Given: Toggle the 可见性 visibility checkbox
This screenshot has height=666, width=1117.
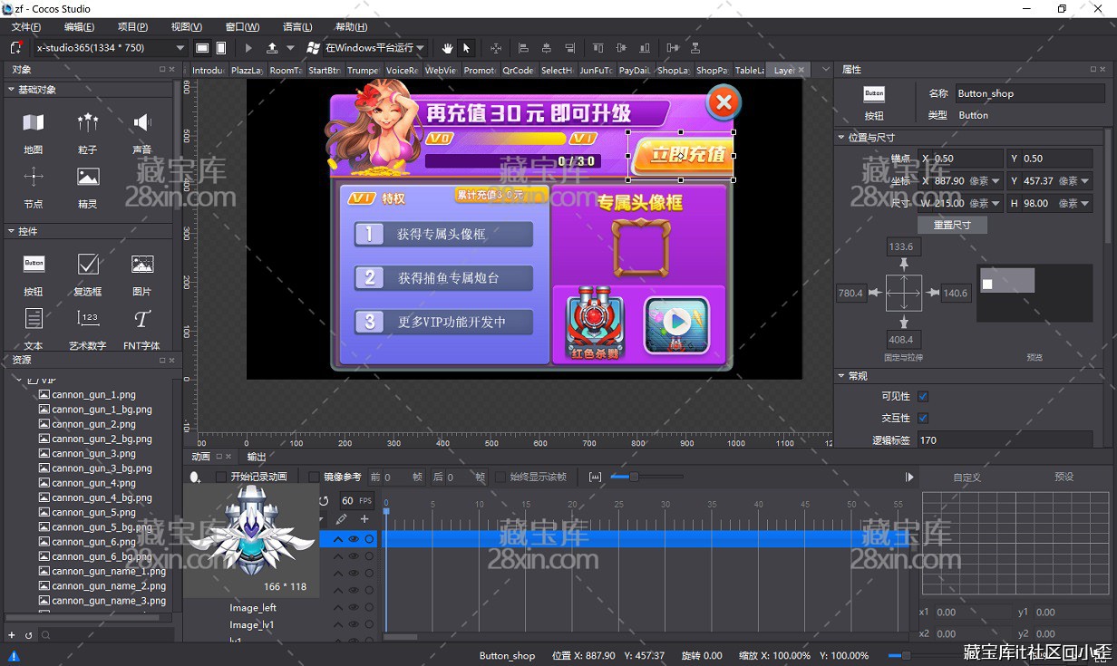Looking at the screenshot, I should 923,397.
